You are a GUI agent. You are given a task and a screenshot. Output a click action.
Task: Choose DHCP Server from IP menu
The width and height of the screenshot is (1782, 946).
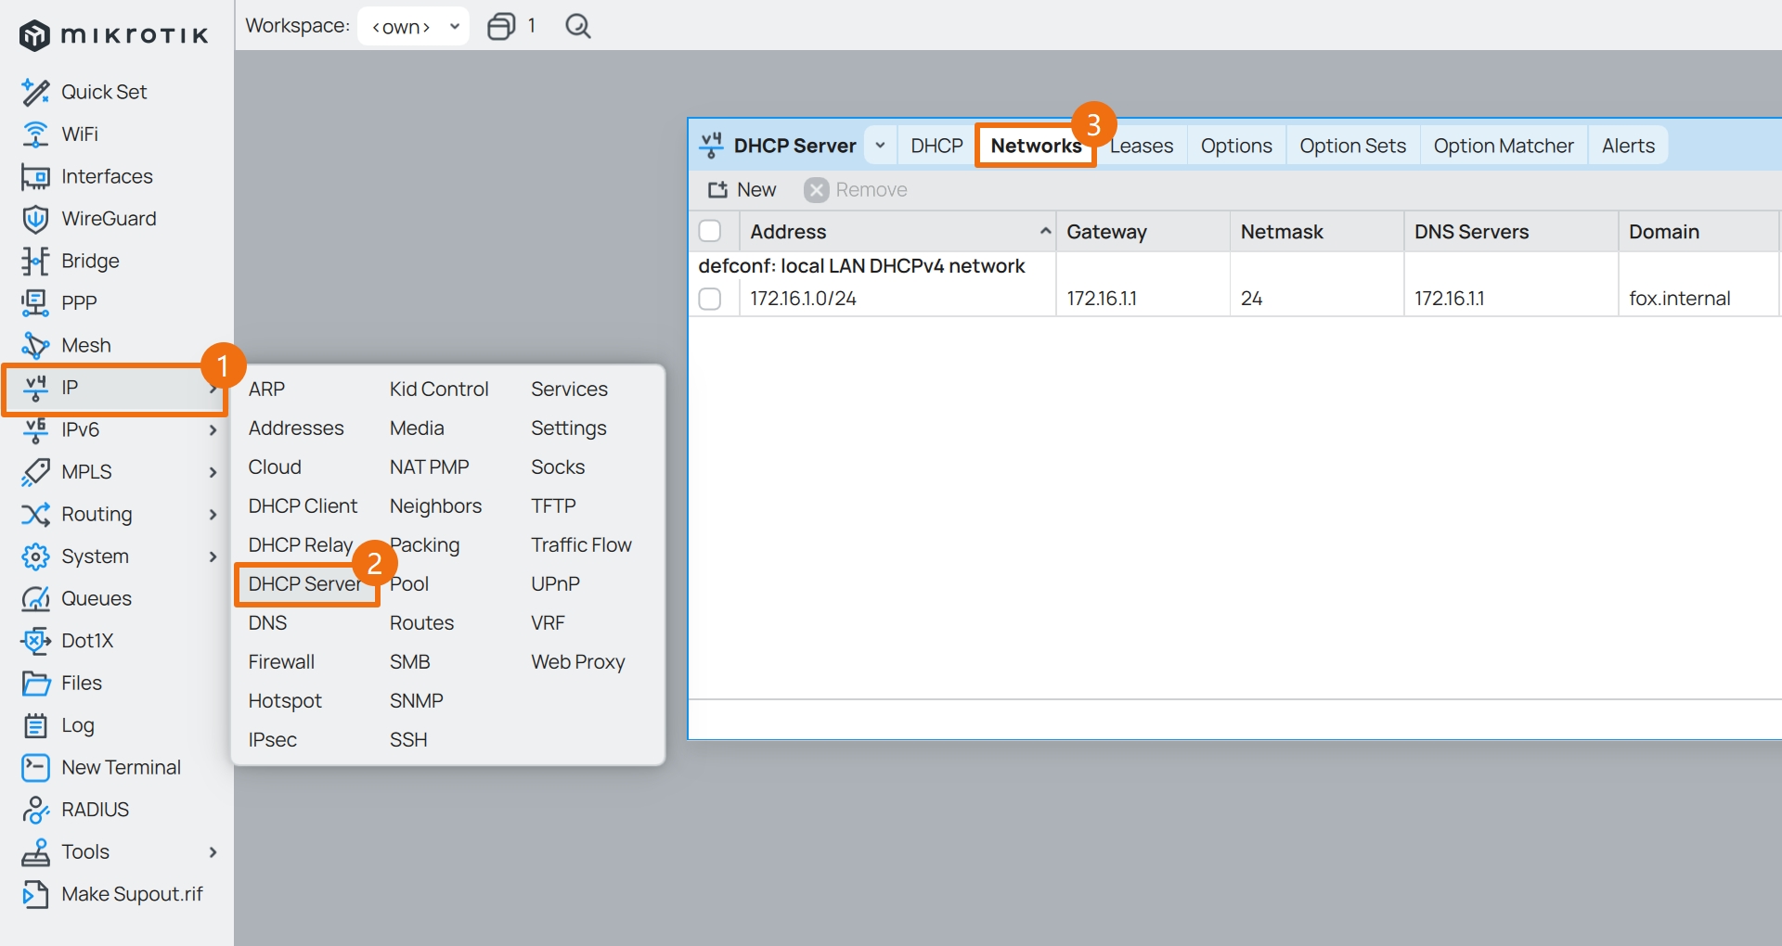click(305, 584)
